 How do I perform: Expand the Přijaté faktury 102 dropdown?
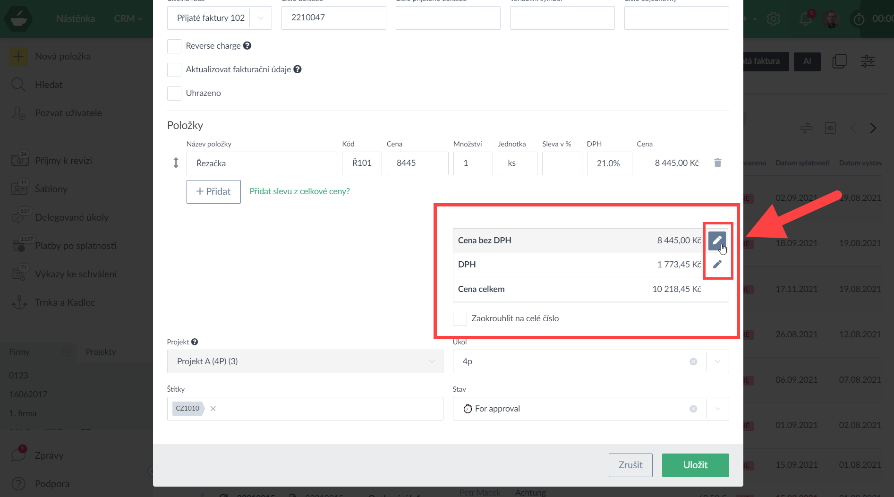260,18
